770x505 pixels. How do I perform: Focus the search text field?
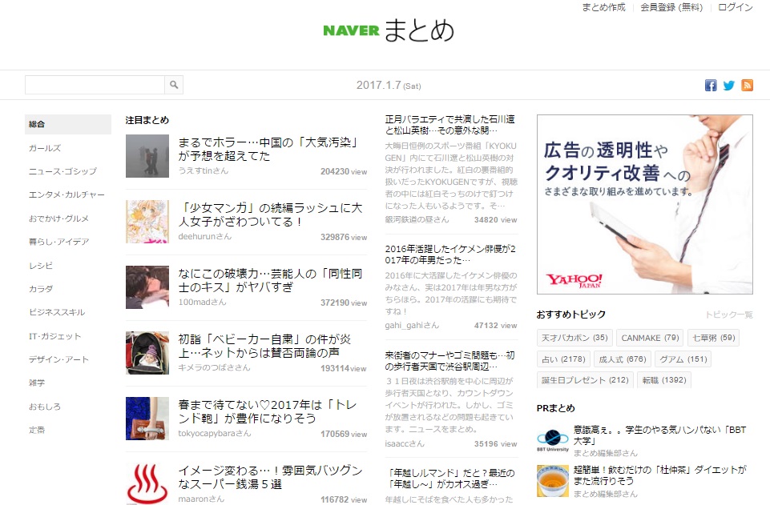pyautogui.click(x=95, y=85)
